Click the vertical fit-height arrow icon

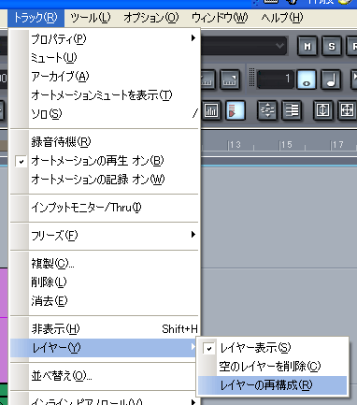[322, 110]
